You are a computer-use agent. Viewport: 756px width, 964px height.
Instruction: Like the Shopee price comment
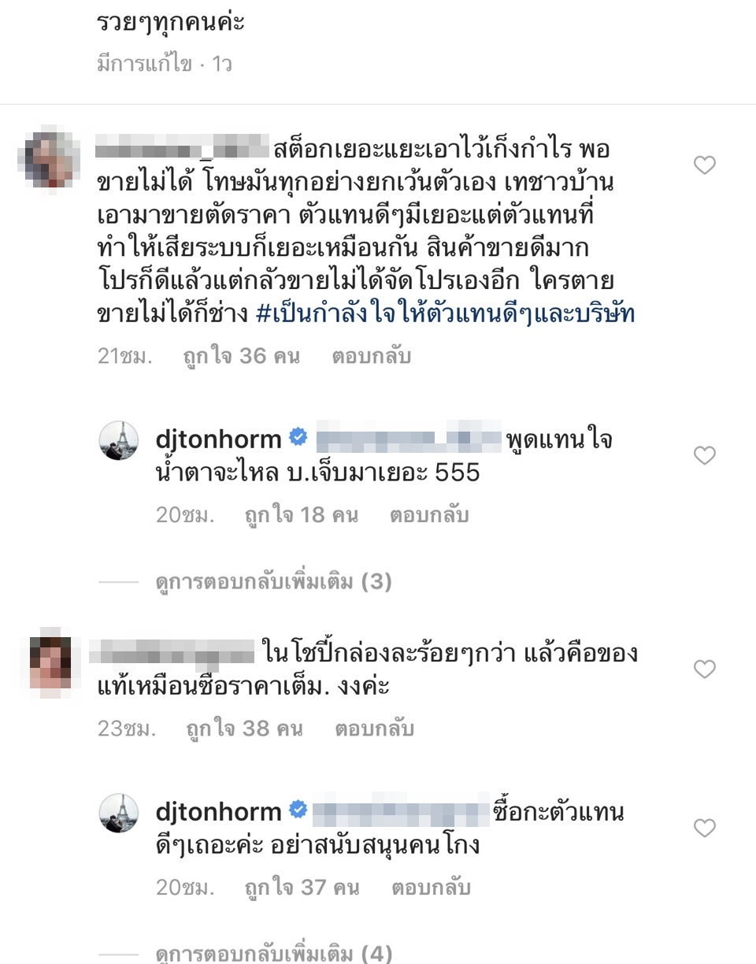pyautogui.click(x=704, y=669)
